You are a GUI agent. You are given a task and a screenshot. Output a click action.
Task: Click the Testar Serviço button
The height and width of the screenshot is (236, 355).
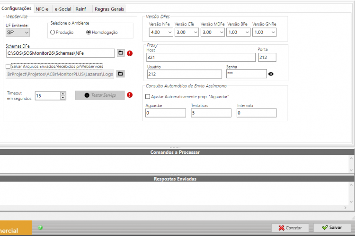(100, 95)
